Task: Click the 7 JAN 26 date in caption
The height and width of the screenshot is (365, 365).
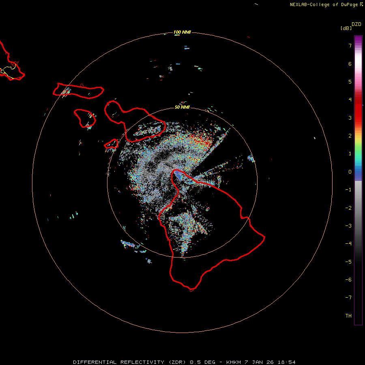Action: [258, 362]
